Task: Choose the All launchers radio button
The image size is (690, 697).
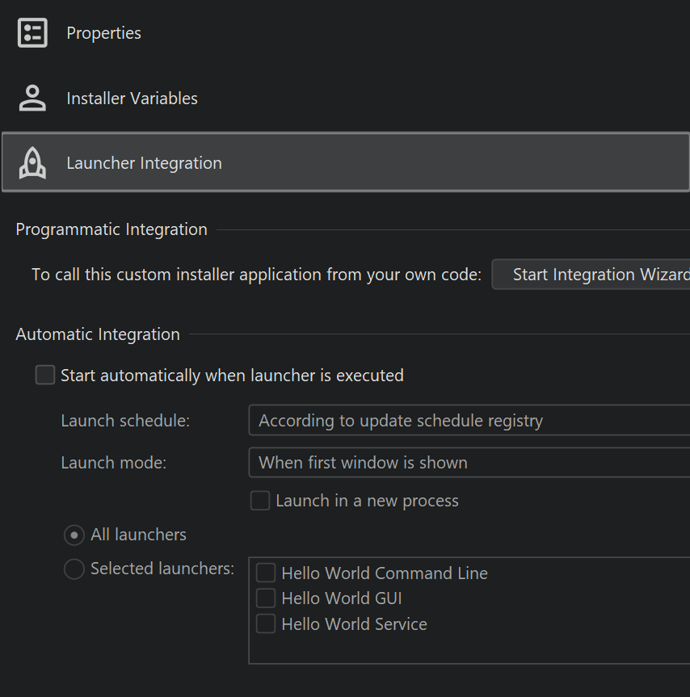Action: click(x=74, y=535)
